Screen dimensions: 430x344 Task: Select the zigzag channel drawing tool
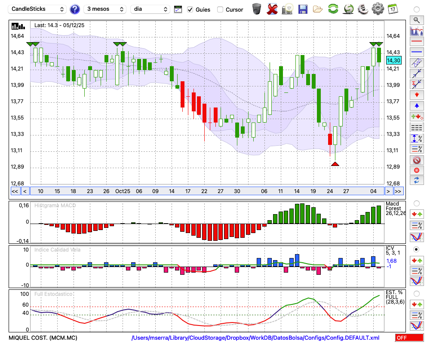pyautogui.click(x=417, y=63)
